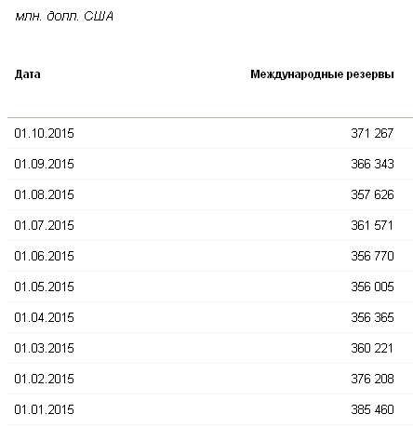The height and width of the screenshot is (427, 413).
Task: Select the date 01.06.2015
Action: (x=44, y=256)
